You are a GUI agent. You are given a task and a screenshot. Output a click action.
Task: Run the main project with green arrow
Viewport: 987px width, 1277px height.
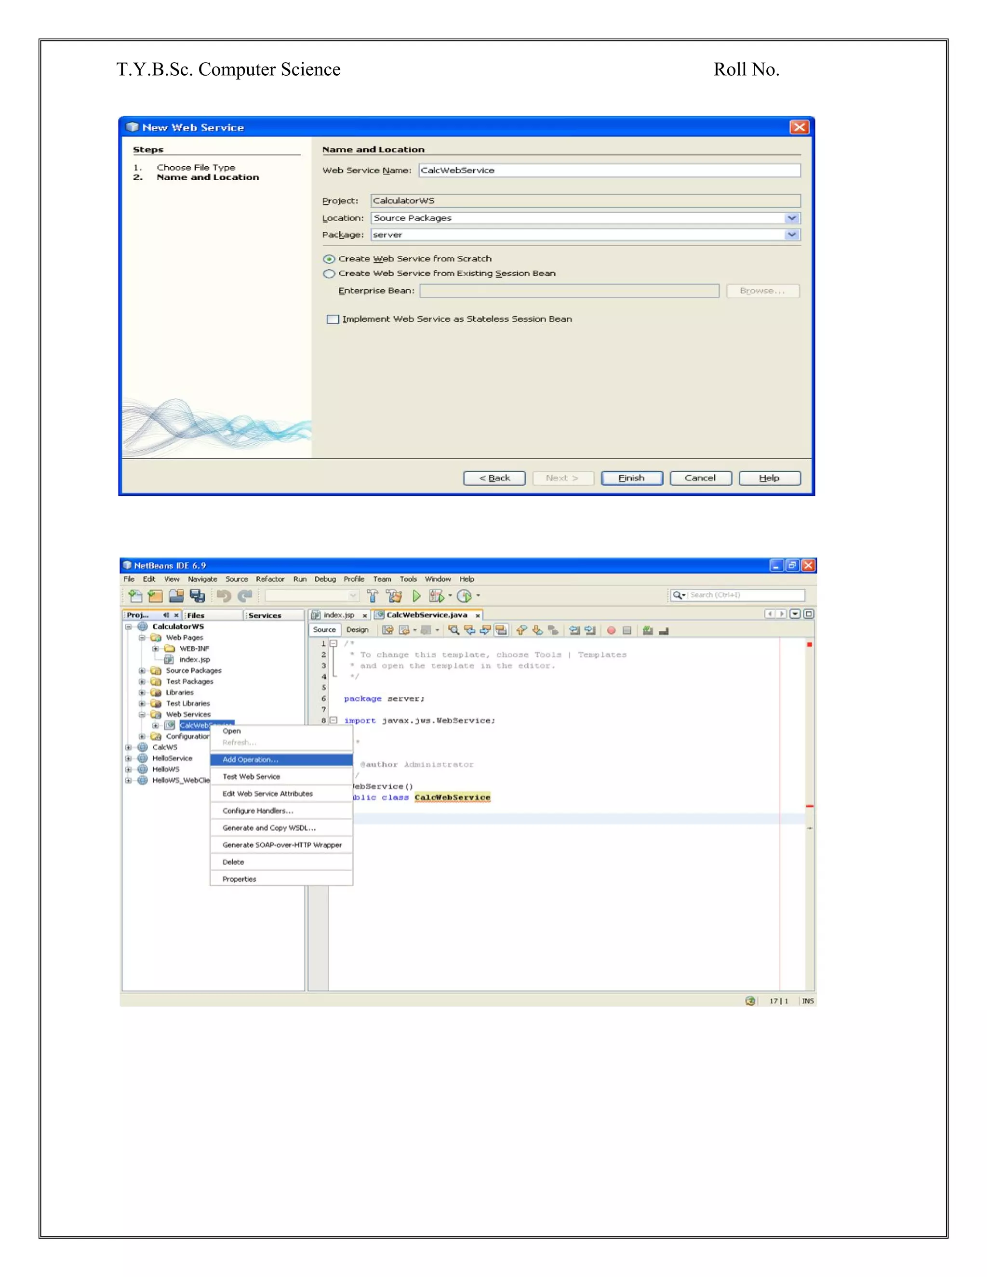(x=416, y=596)
